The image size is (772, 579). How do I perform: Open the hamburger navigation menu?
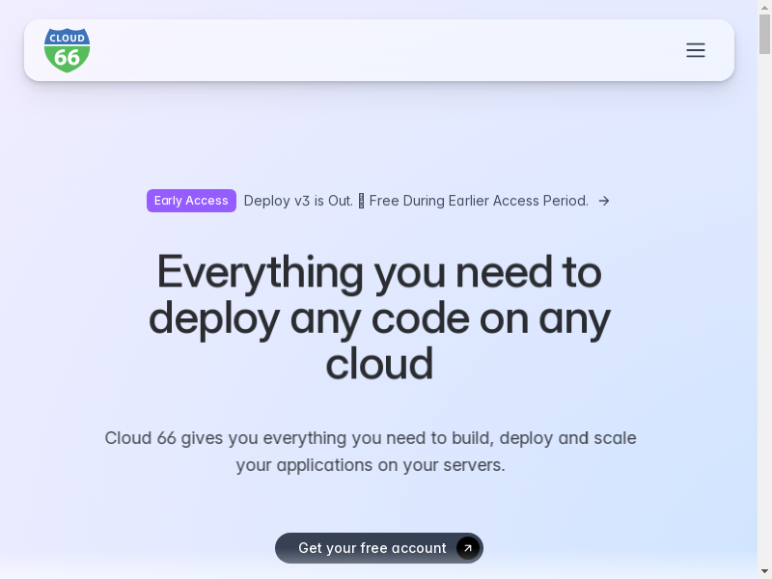click(695, 50)
